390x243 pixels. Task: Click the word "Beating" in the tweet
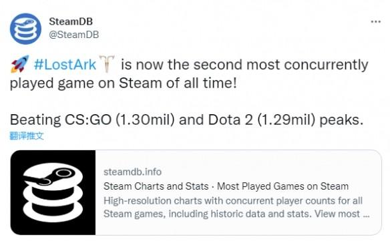(35, 120)
